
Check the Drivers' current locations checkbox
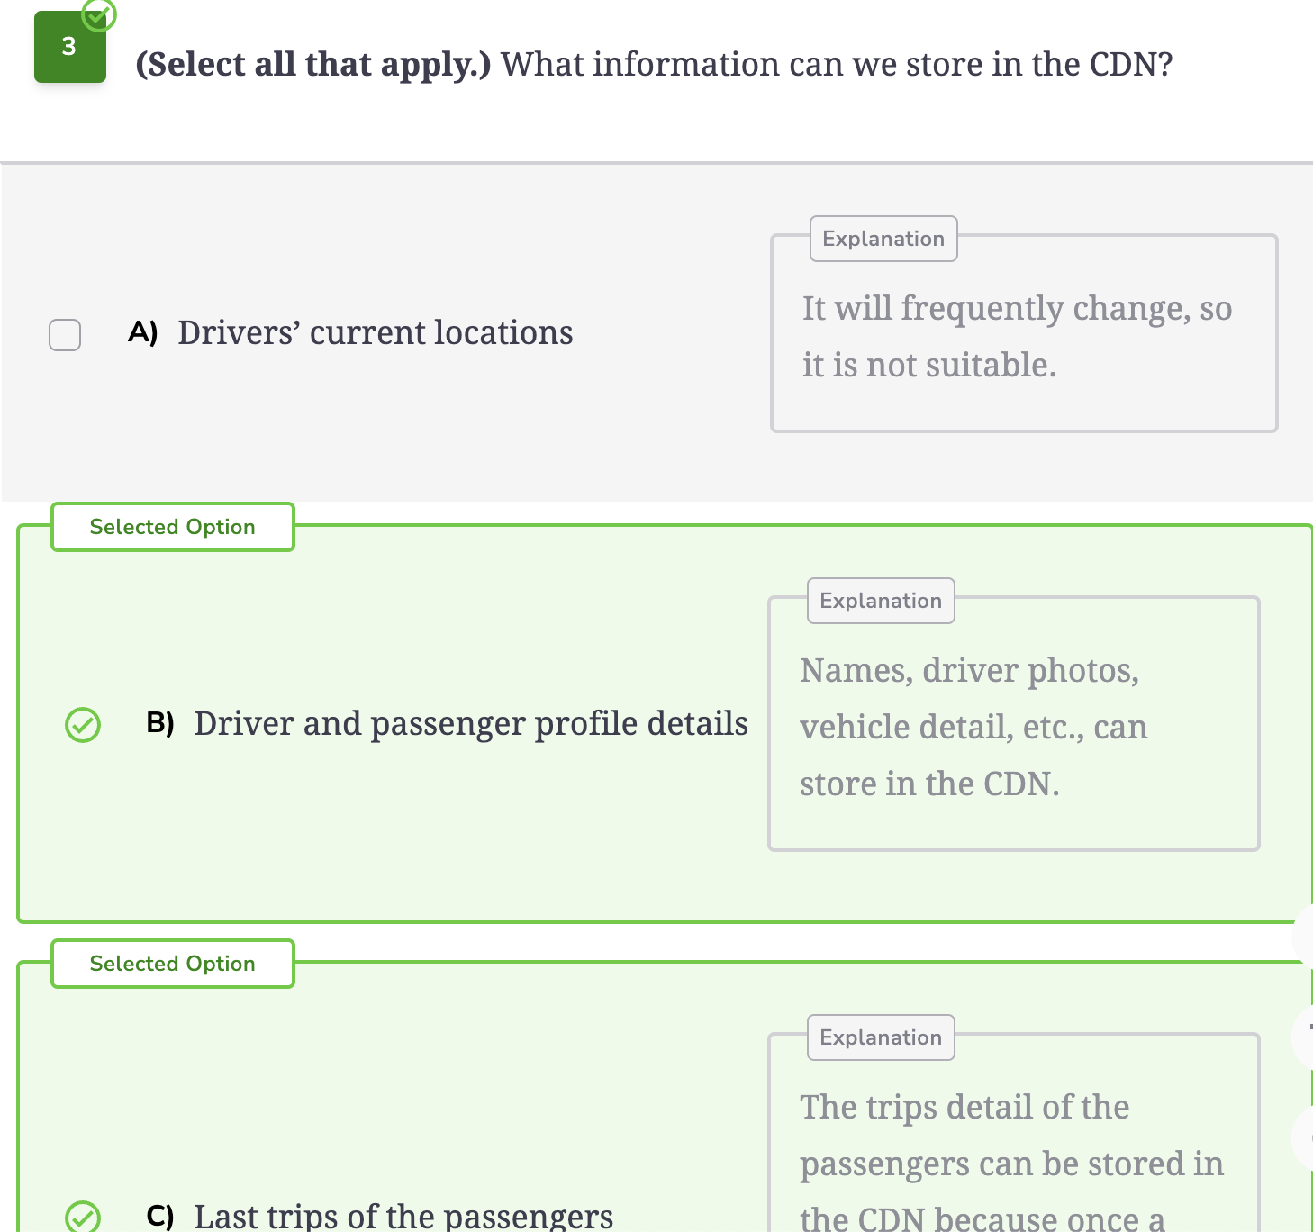point(65,335)
